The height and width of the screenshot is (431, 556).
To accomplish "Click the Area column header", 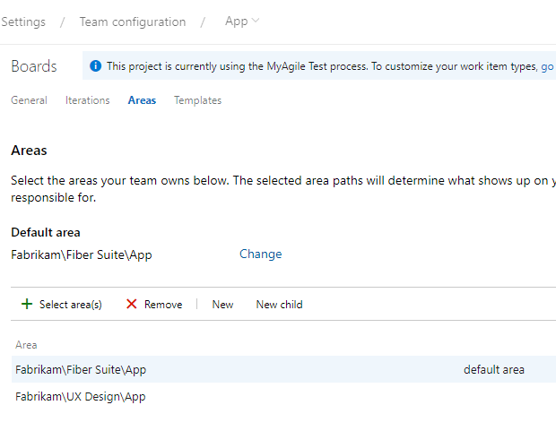I will (27, 345).
